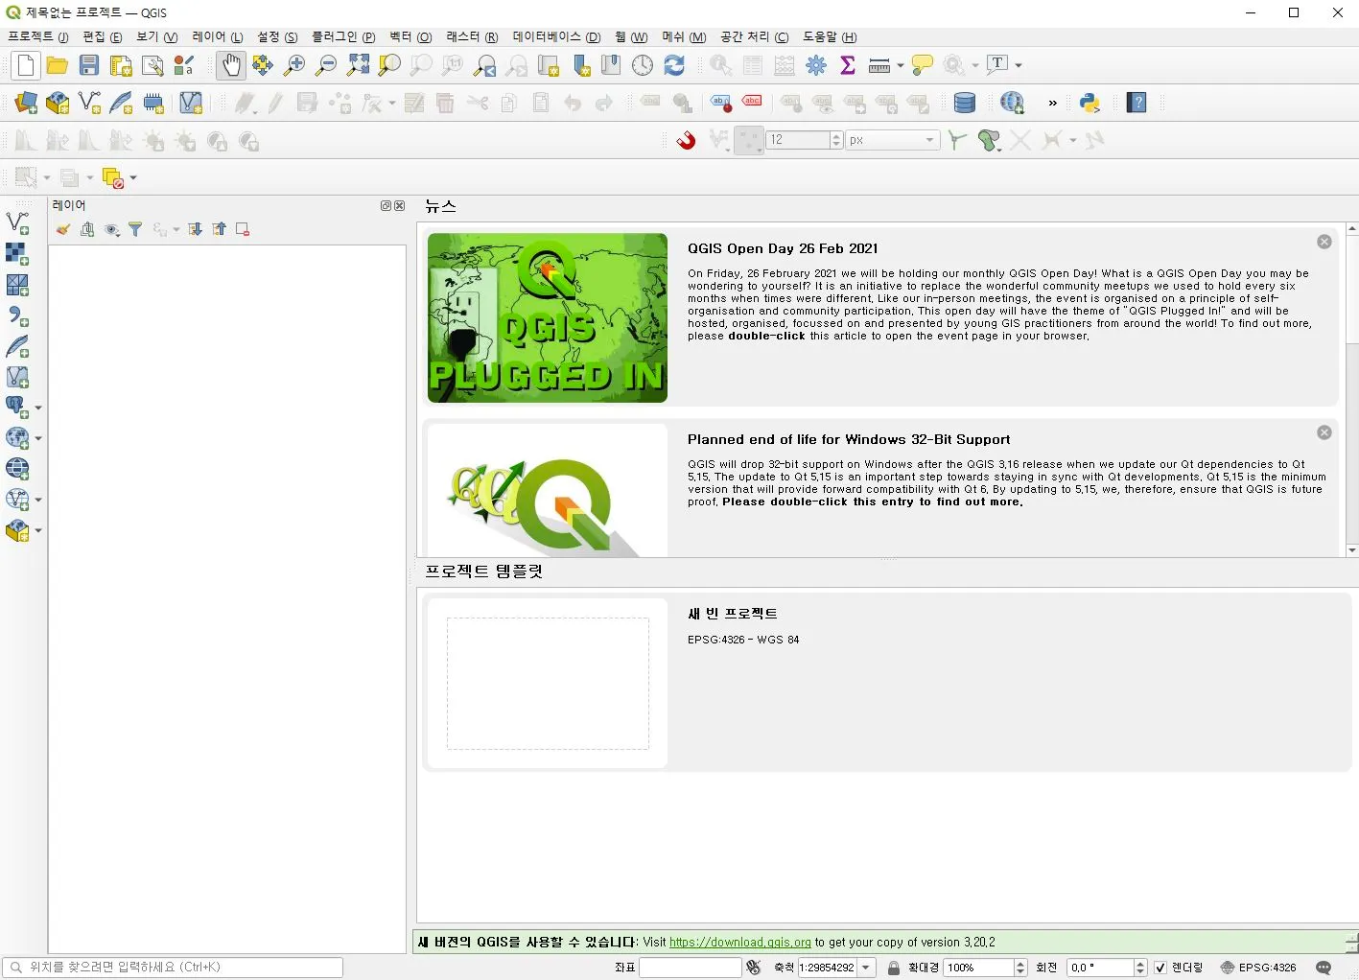Select the Zoom In magnifier tool

(294, 65)
